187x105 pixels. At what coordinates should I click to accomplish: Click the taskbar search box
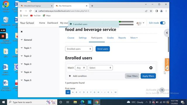(32, 102)
